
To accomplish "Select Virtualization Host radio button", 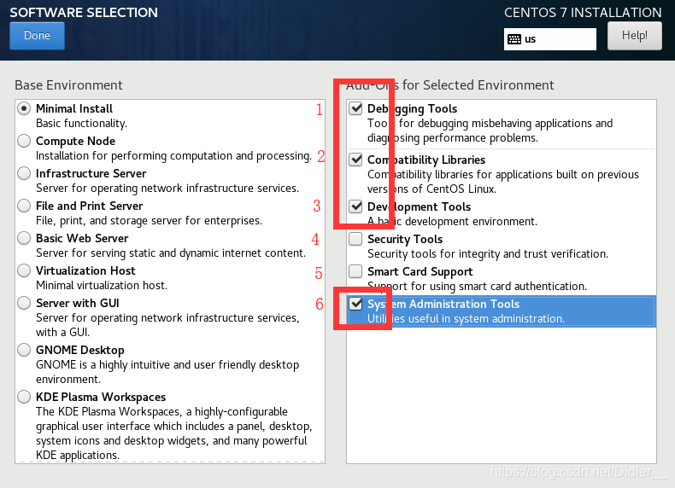I will point(24,270).
